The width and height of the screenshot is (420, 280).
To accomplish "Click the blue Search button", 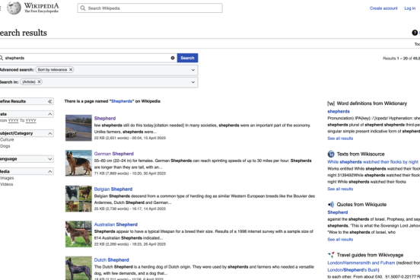I will point(187,58).
